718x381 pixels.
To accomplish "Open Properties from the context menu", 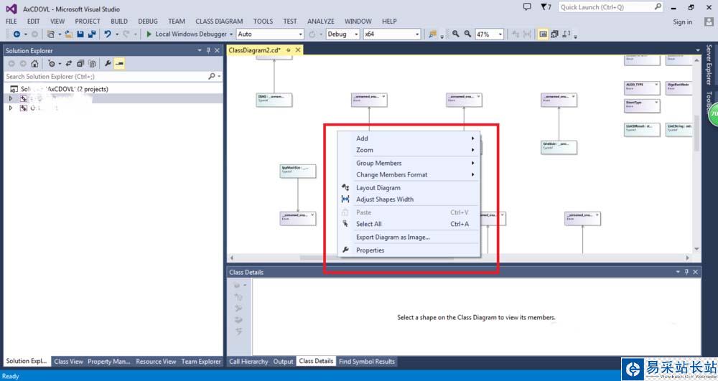I will (409, 250).
